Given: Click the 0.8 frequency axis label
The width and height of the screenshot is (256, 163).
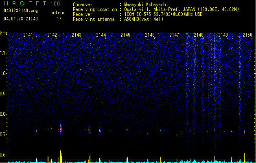Looking at the screenshot, I should click(x=3, y=114).
